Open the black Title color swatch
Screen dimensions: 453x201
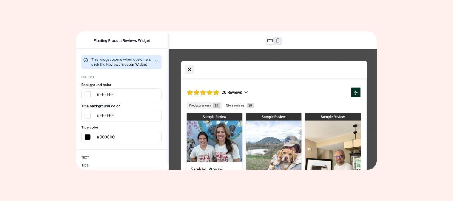[88, 137]
